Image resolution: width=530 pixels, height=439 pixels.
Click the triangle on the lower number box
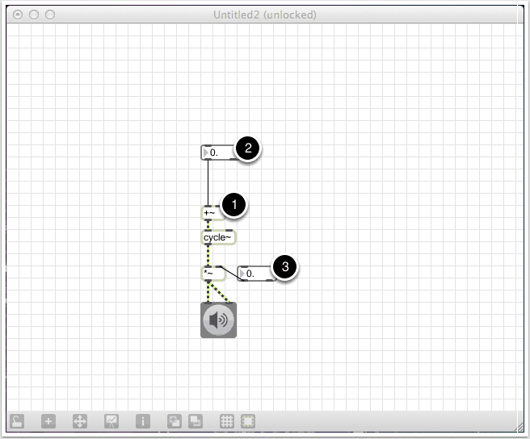click(x=242, y=274)
